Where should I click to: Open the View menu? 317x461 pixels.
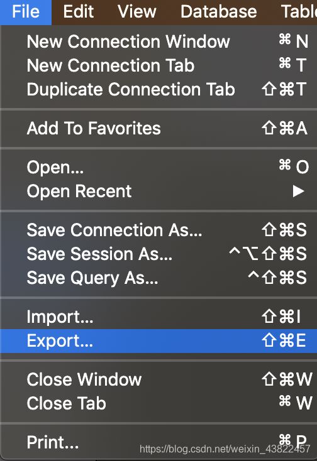[x=137, y=12]
